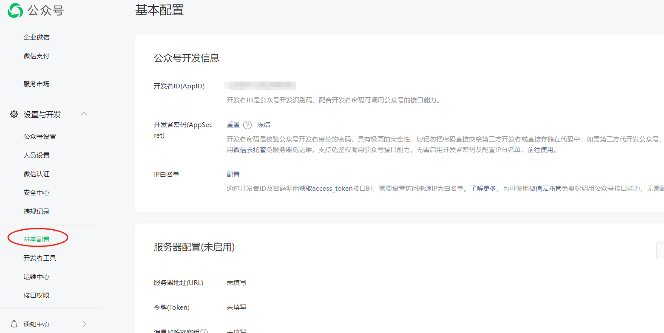Click the 设置与开发 gear icon

(x=14, y=114)
